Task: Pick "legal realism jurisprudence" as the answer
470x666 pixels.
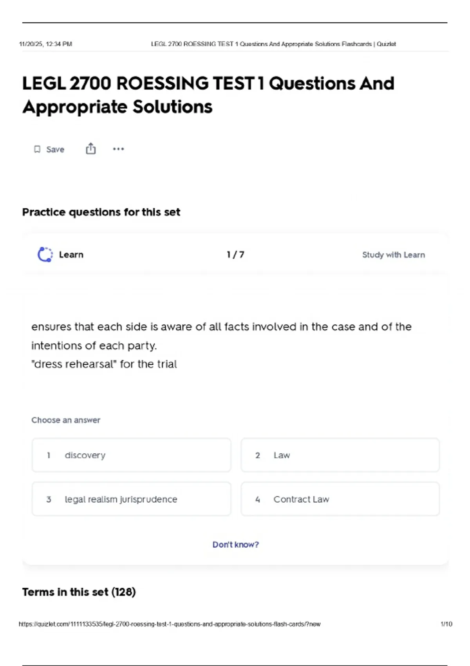Action: pos(131,499)
